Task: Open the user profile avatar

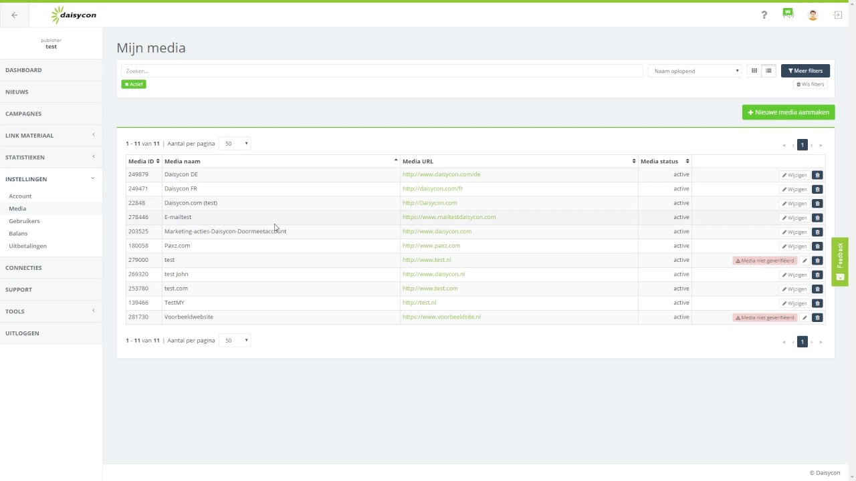Action: (x=813, y=15)
